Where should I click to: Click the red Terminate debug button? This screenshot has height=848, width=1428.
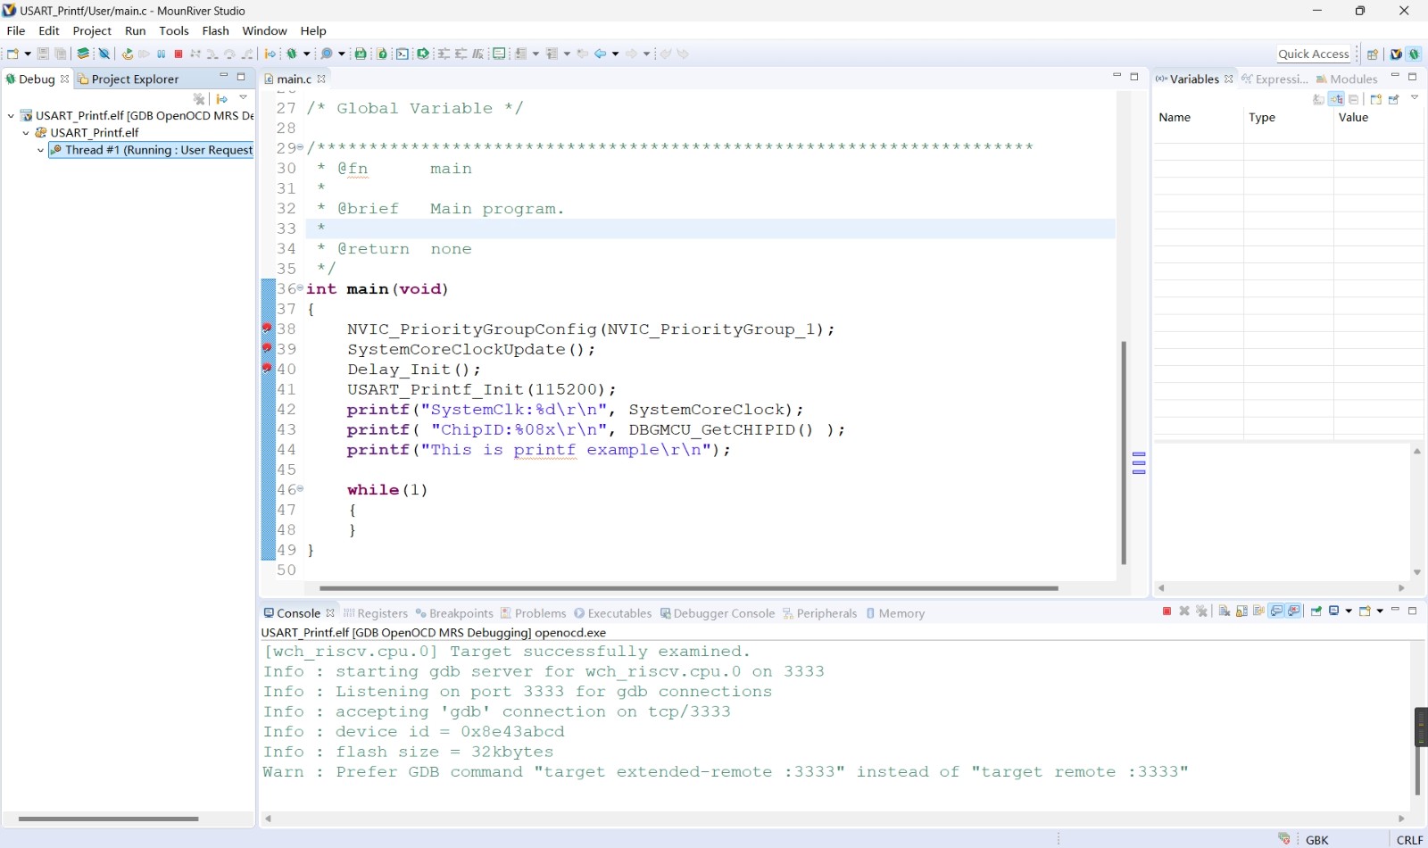coord(178,54)
